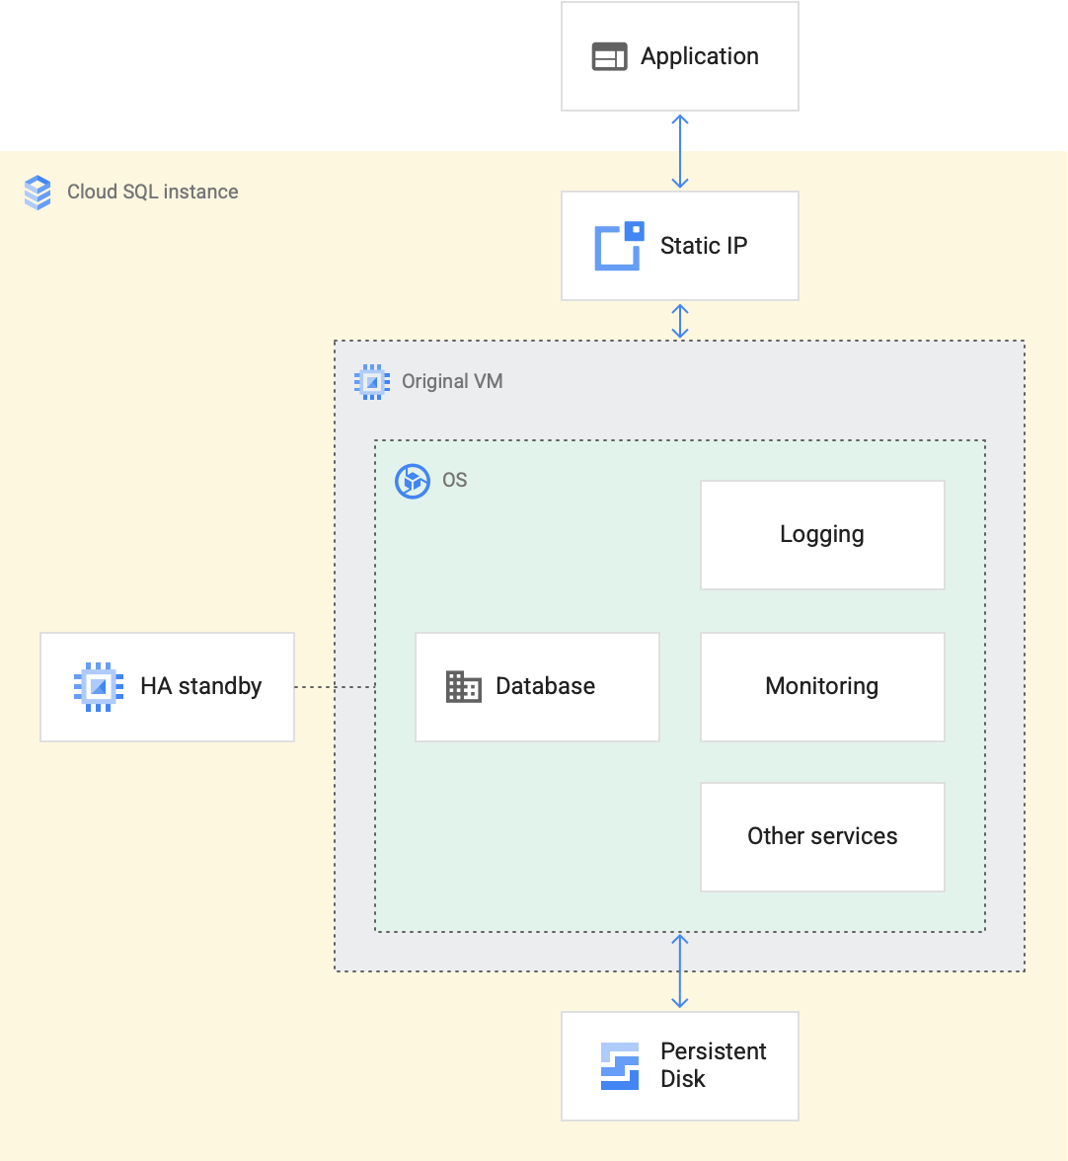Select the Application label text
Image resolution: width=1068 pixels, height=1161 pixels.
click(x=699, y=56)
